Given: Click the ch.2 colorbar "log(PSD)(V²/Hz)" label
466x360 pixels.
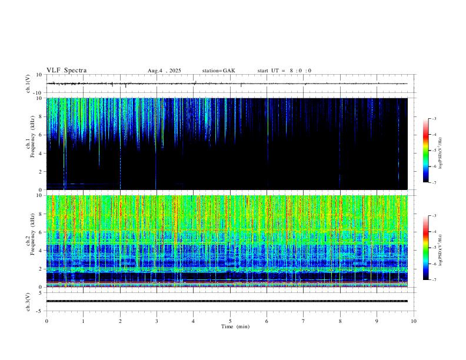Looking at the screenshot, I should point(441,250).
